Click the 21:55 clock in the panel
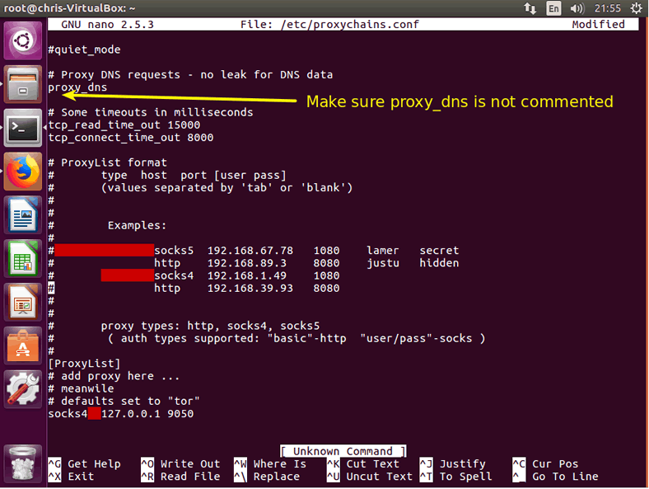Screen dimensions: 649x489 tap(607, 8)
